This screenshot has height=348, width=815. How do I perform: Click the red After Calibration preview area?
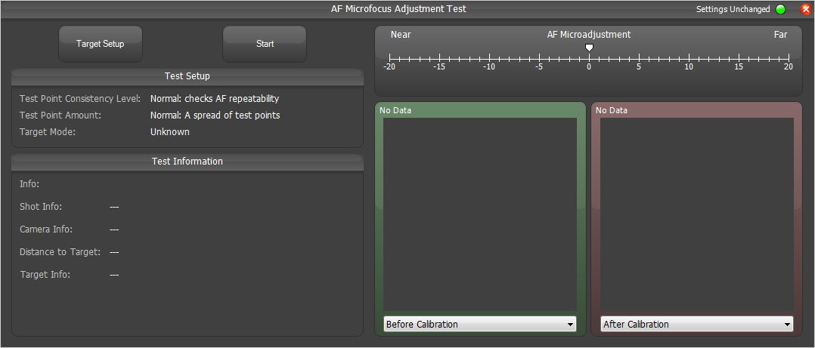coord(696,213)
